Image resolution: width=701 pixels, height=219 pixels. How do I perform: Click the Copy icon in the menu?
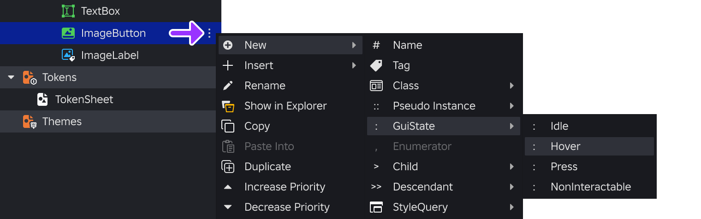click(228, 126)
